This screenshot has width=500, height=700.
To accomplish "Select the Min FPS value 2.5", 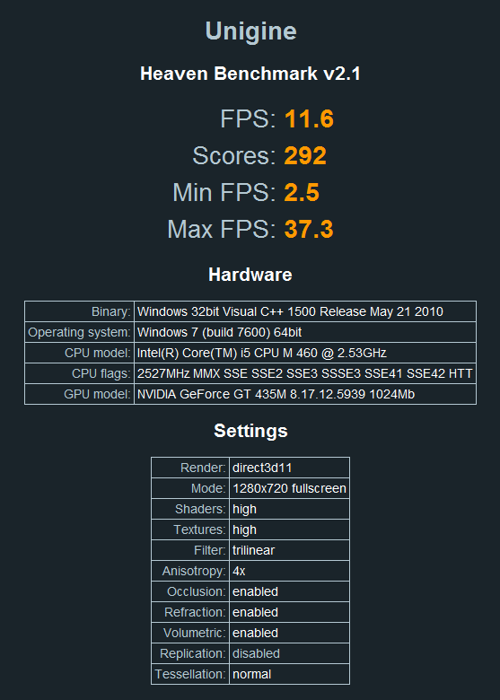I will point(302,192).
